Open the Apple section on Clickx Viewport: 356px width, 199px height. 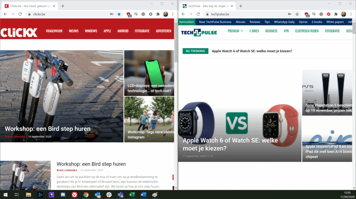(x=107, y=31)
